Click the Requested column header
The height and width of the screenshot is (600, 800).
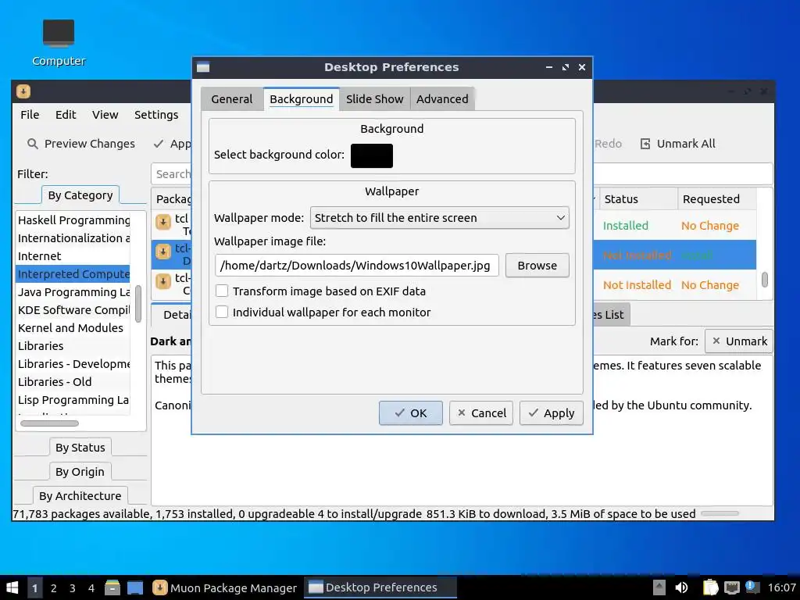tap(716, 199)
